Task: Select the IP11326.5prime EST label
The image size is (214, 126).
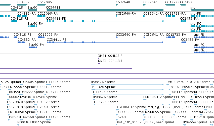Action: pyautogui.click(x=104, y=87)
